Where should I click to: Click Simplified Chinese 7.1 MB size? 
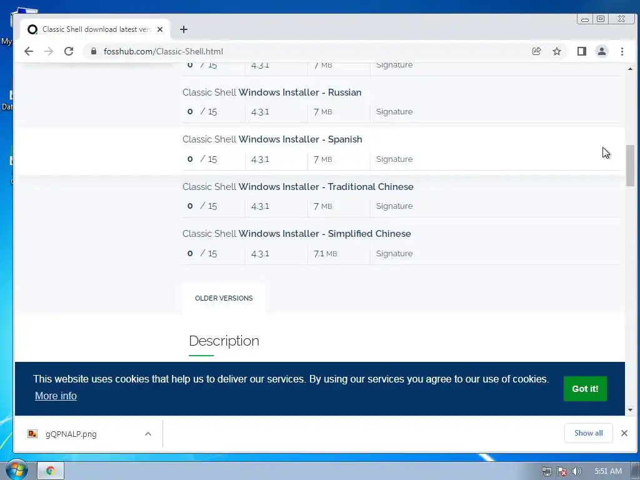pyautogui.click(x=325, y=254)
